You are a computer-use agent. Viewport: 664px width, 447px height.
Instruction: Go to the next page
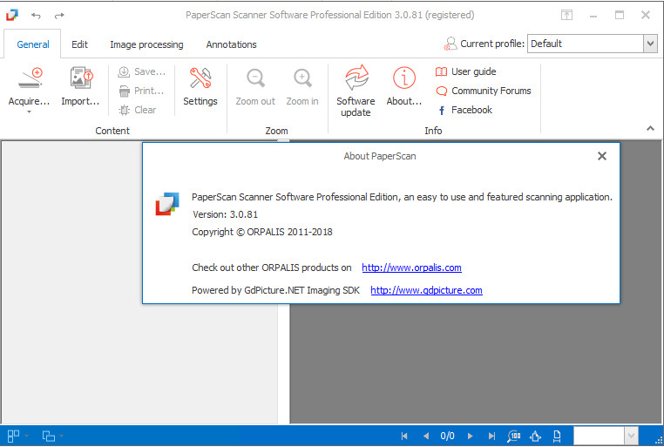click(x=470, y=436)
